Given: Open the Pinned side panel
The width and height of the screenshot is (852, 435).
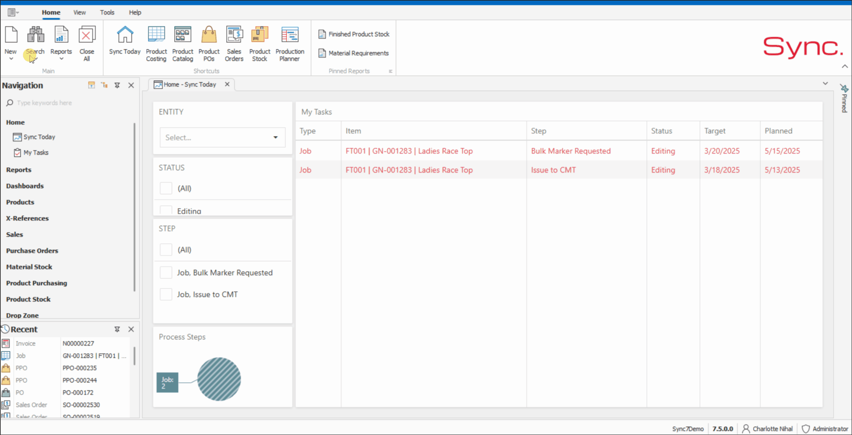Looking at the screenshot, I should pyautogui.click(x=844, y=98).
